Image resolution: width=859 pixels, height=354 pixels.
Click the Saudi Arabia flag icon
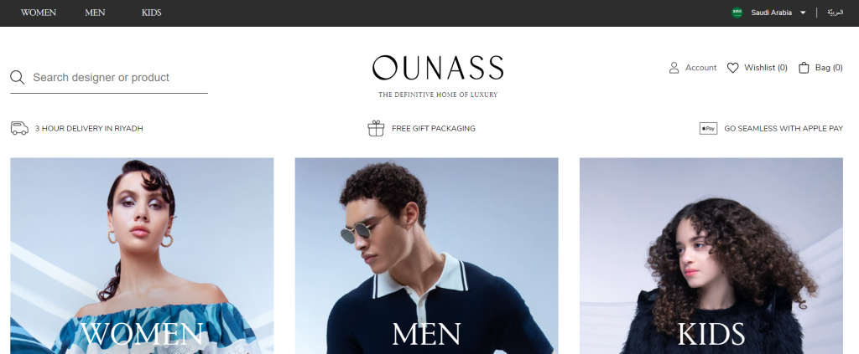click(x=737, y=13)
